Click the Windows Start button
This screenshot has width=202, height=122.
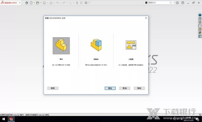click(x=3, y=119)
